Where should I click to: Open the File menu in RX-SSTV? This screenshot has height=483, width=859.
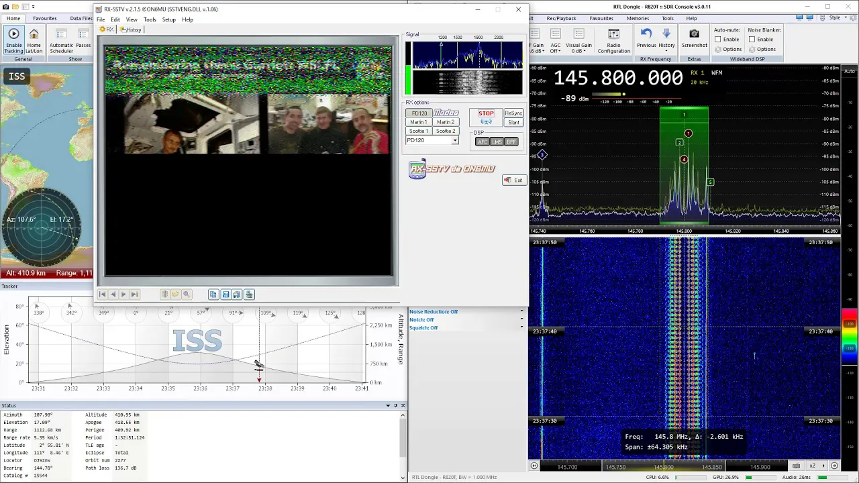tap(101, 19)
